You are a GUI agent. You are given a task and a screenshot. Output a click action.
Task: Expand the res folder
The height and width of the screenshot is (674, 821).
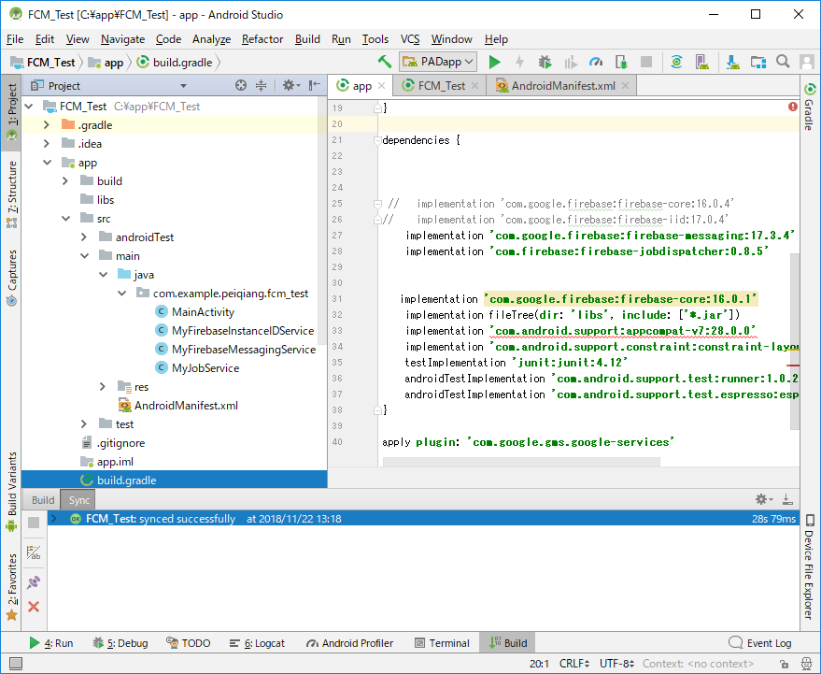click(x=103, y=387)
